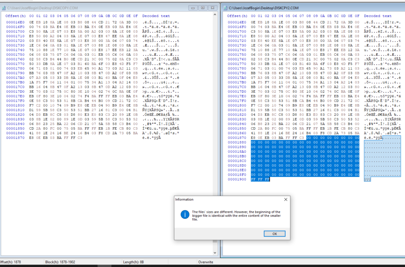Image resolution: width=405 pixels, height=267 pixels.
Task: Click the blue info icon in dialog
Action: 185,214
